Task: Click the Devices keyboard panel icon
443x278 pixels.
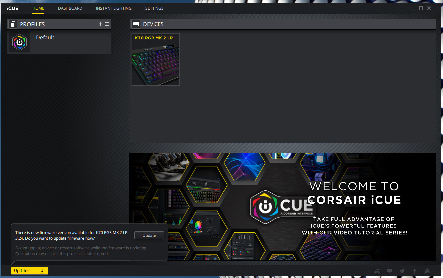Action: 136,24
